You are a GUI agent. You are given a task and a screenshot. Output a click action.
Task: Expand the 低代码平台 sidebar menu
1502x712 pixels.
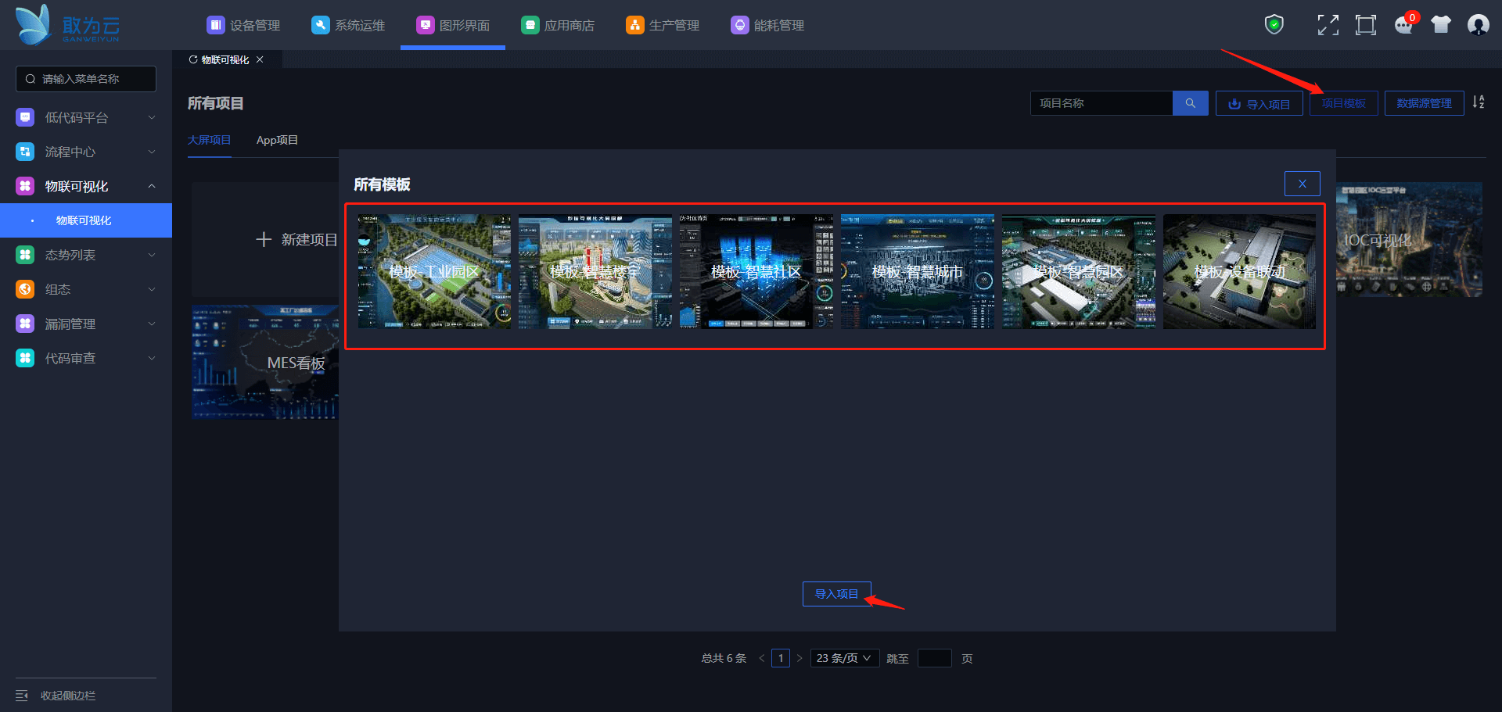(85, 117)
